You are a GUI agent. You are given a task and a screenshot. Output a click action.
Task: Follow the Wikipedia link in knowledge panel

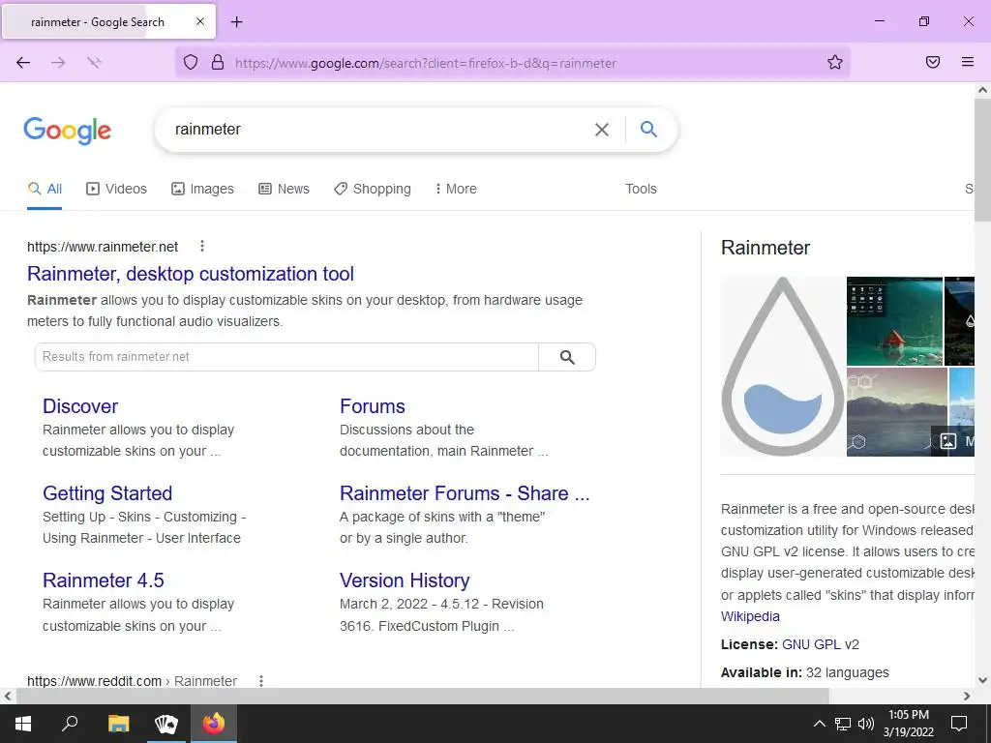click(750, 616)
